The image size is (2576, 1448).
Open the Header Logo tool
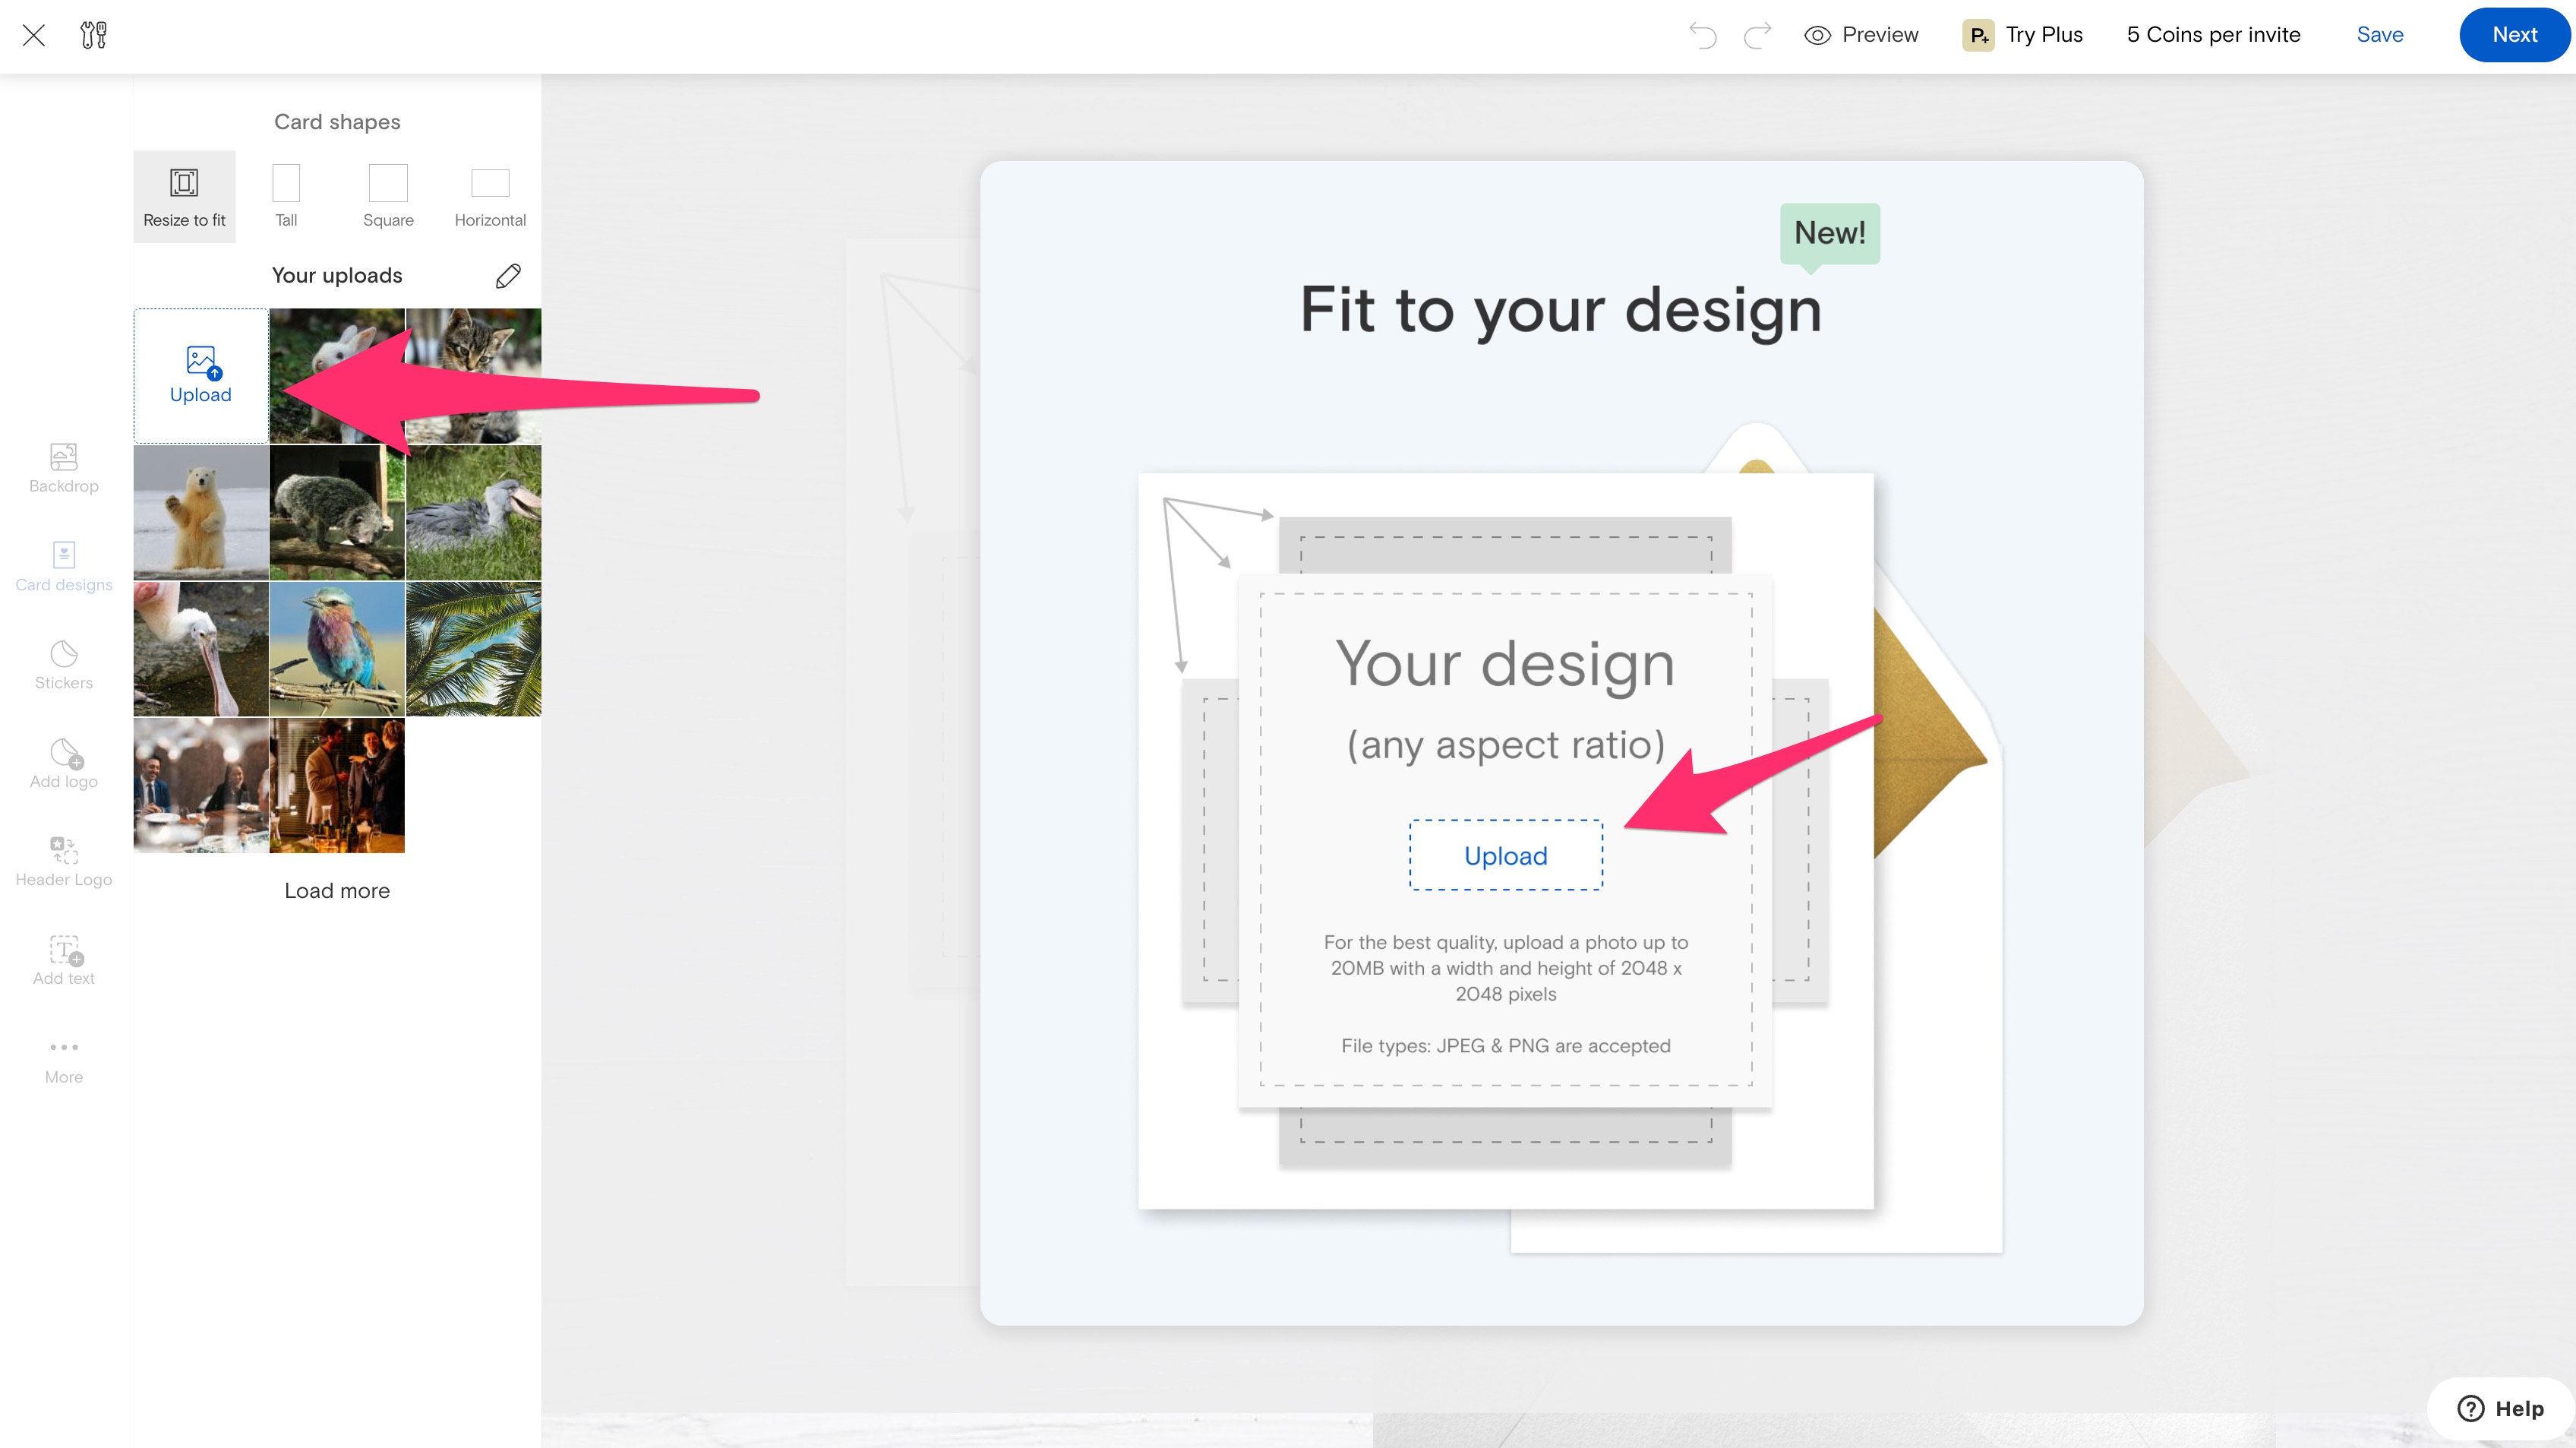pos(63,862)
